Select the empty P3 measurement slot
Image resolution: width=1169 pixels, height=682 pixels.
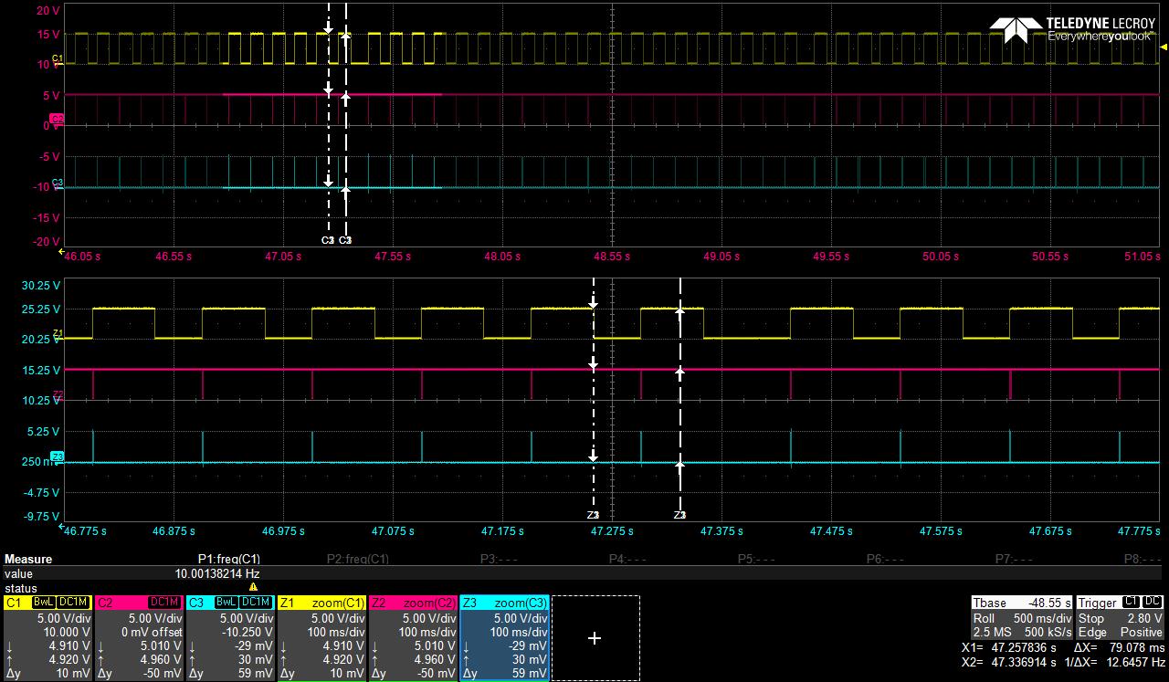[500, 559]
